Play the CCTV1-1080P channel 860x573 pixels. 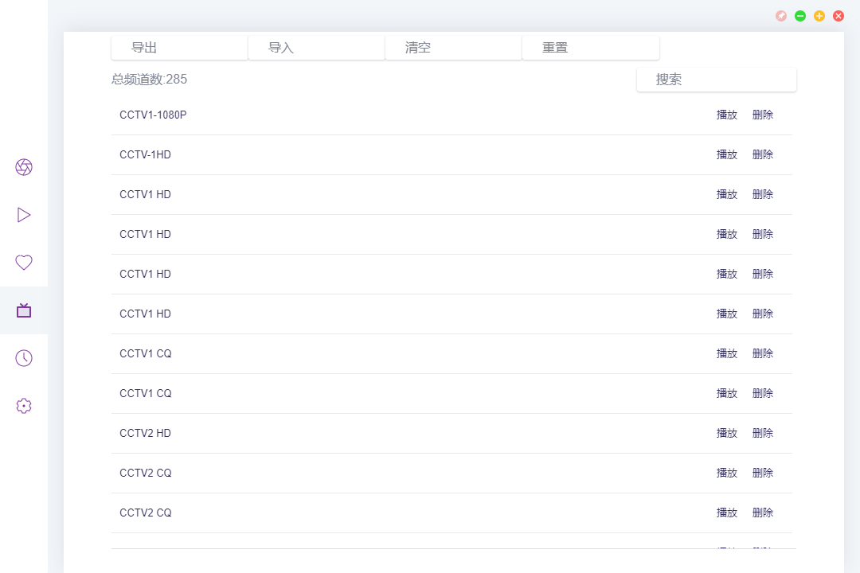tap(727, 115)
